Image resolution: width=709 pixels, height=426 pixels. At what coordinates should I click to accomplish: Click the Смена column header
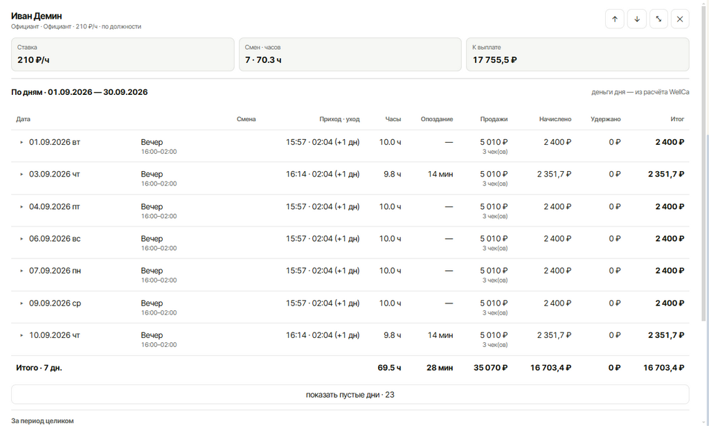246,119
